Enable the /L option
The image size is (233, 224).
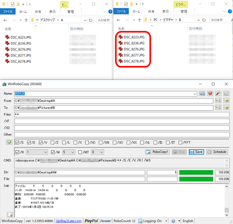pyautogui.click(x=64, y=143)
